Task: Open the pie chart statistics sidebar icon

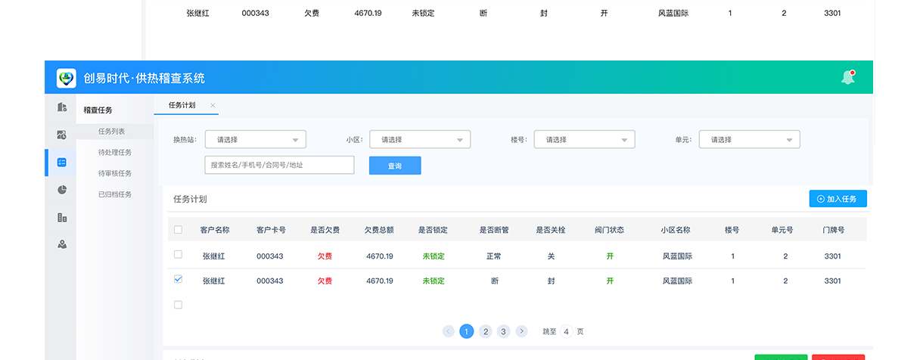Action: [x=62, y=190]
